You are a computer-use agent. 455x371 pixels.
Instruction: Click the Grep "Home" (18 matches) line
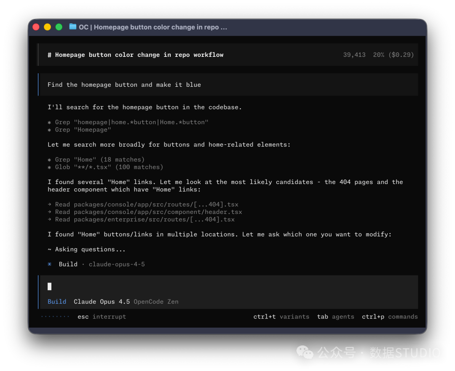click(x=96, y=160)
